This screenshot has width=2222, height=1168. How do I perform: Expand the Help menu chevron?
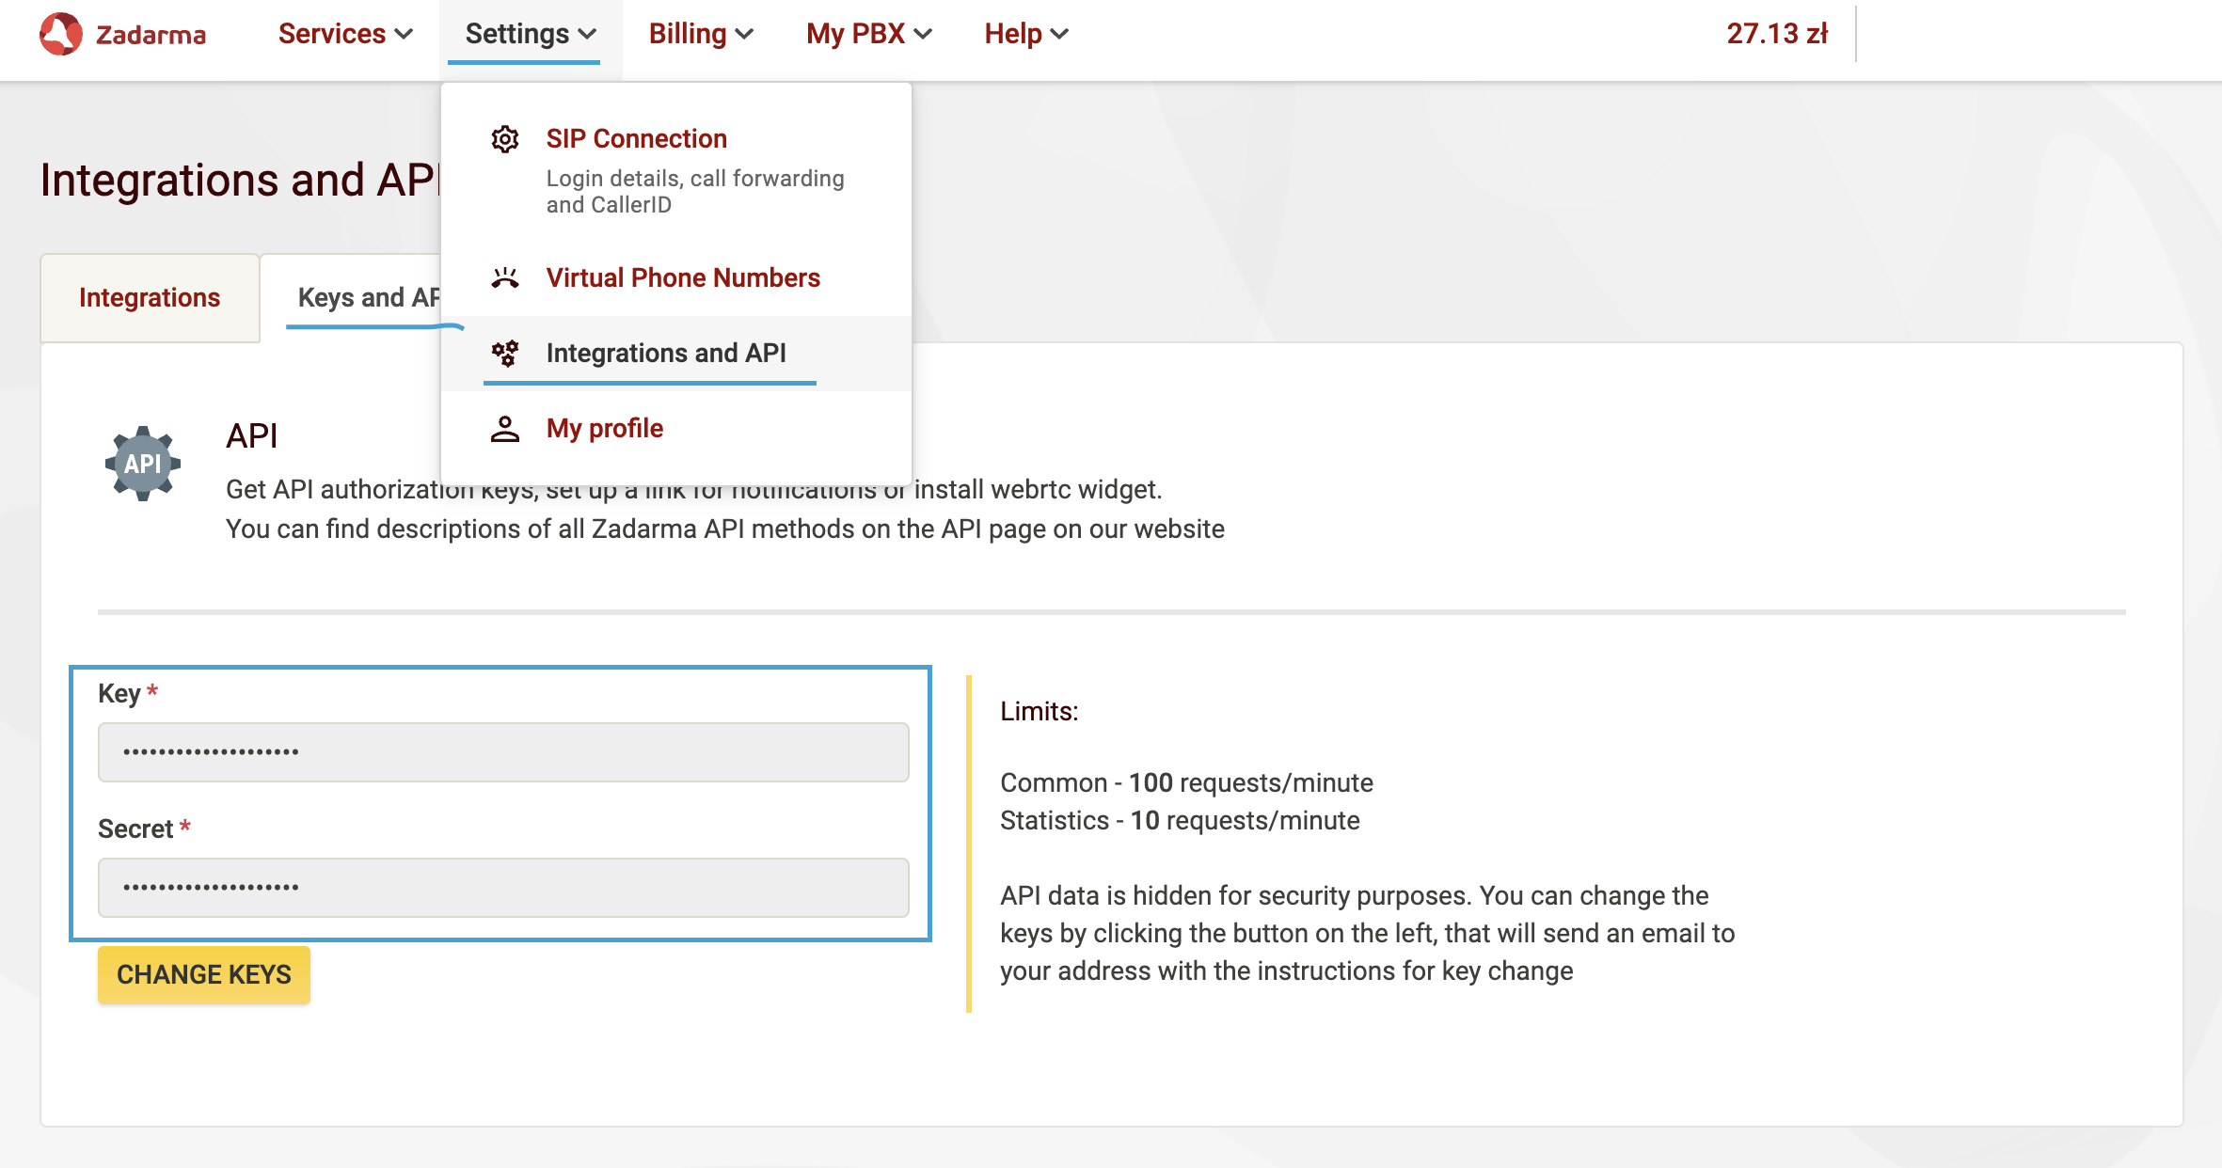click(1059, 34)
